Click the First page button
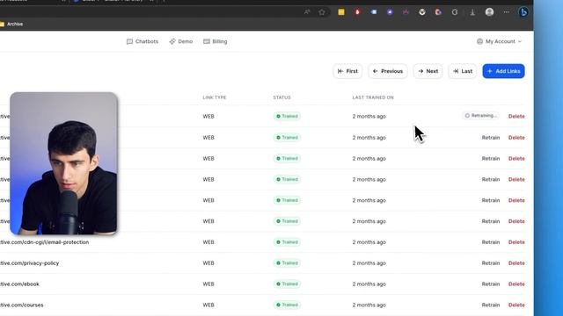Viewport: 563px width, 316px height. [347, 71]
